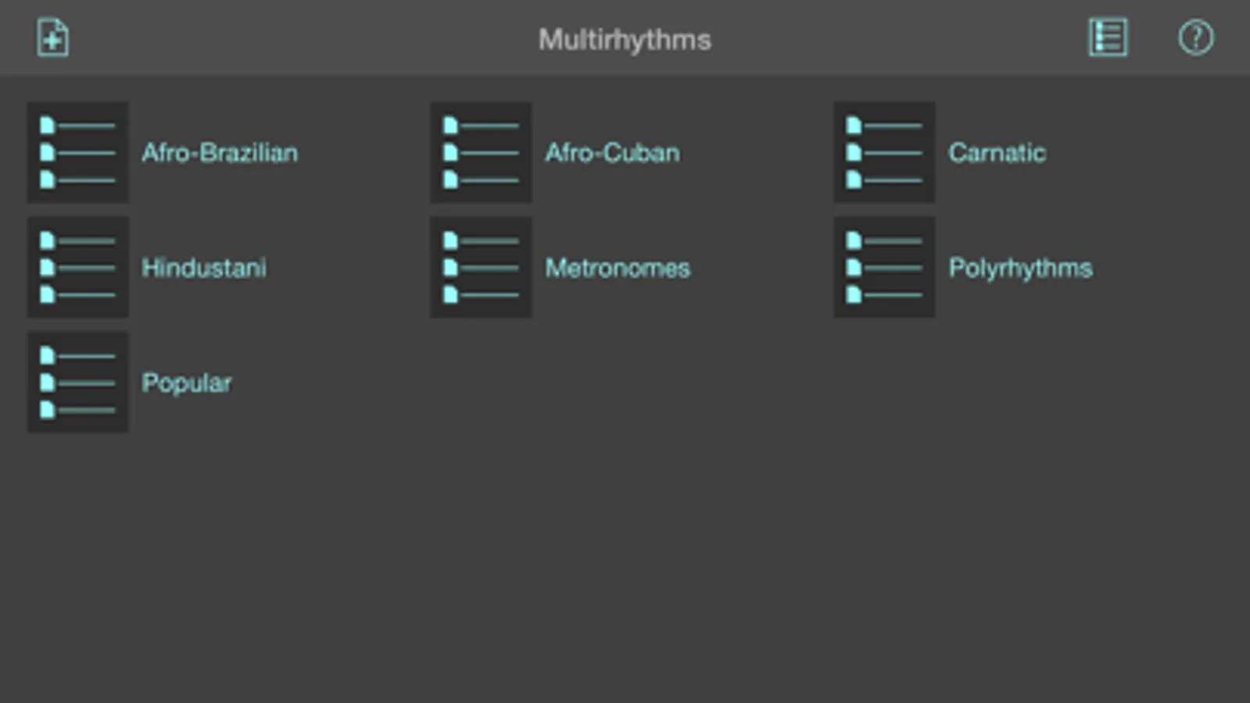The height and width of the screenshot is (703, 1250).
Task: Open the Carnatic folder icon
Action: tap(884, 152)
